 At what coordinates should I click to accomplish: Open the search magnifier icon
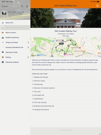click(22, 6)
